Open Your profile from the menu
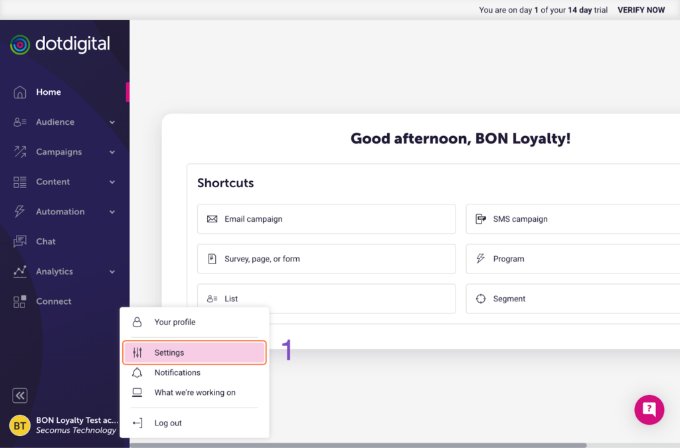This screenshot has height=448, width=680. tap(175, 322)
